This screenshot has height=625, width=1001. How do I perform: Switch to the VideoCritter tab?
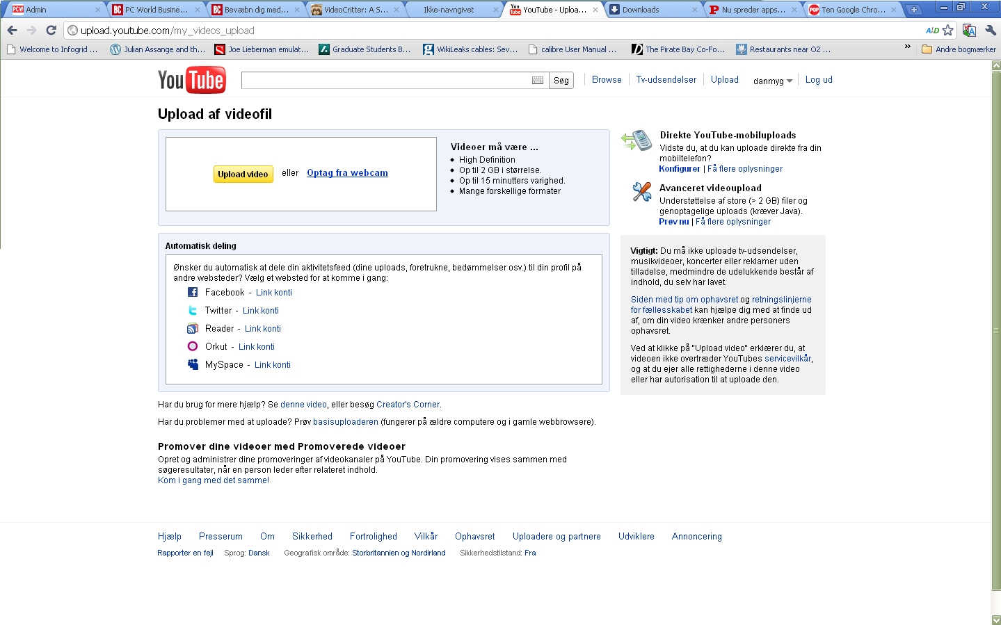[355, 10]
